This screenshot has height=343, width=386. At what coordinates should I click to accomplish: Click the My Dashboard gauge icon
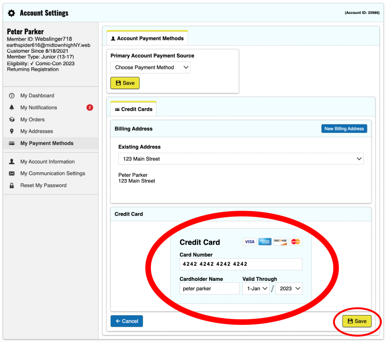[x=12, y=96]
